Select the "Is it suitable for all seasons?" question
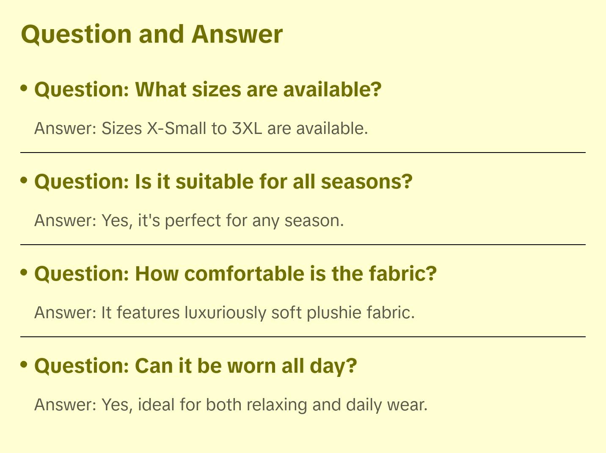This screenshot has width=606, height=453. click(223, 182)
